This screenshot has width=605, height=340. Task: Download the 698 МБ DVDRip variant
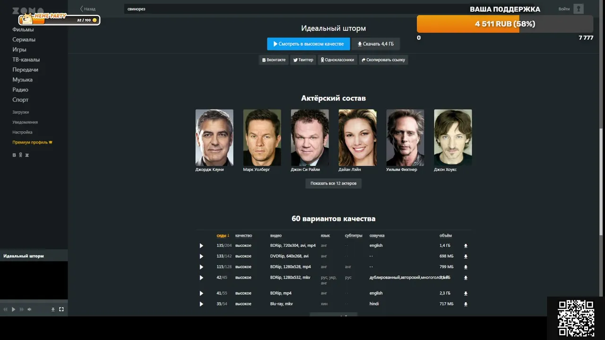(466, 256)
